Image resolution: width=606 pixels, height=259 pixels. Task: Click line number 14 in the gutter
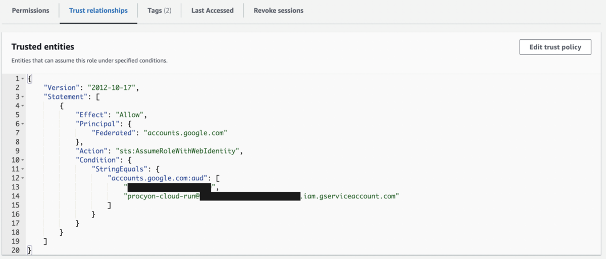point(15,196)
